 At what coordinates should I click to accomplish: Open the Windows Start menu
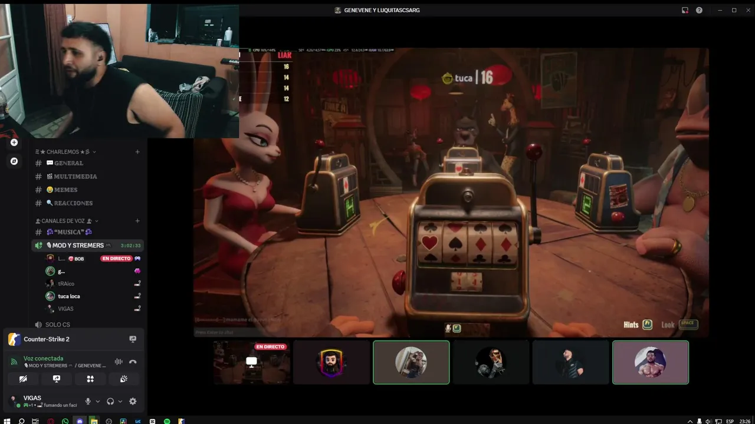(7, 421)
